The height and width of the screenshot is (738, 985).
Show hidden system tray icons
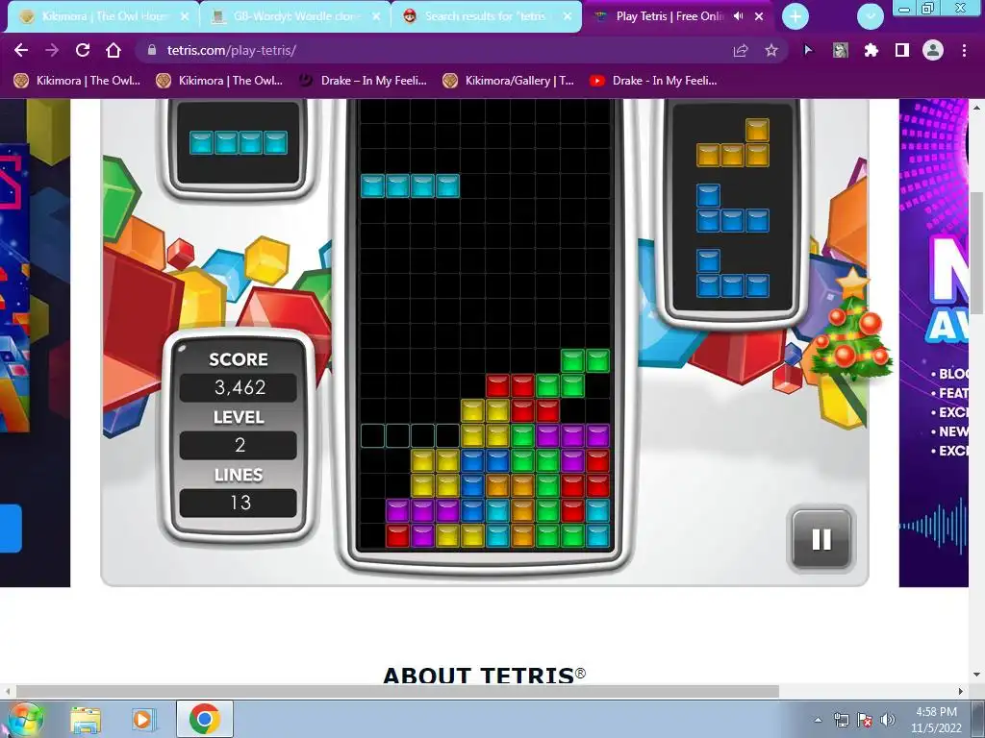(818, 720)
